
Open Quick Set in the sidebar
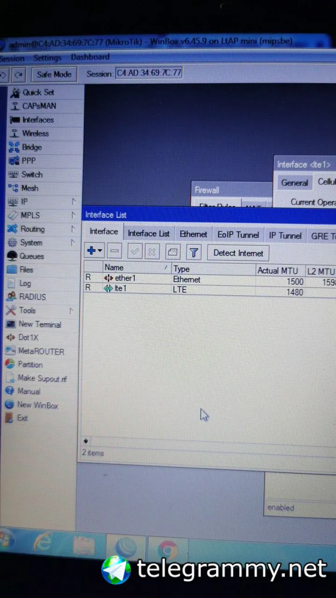(38, 92)
